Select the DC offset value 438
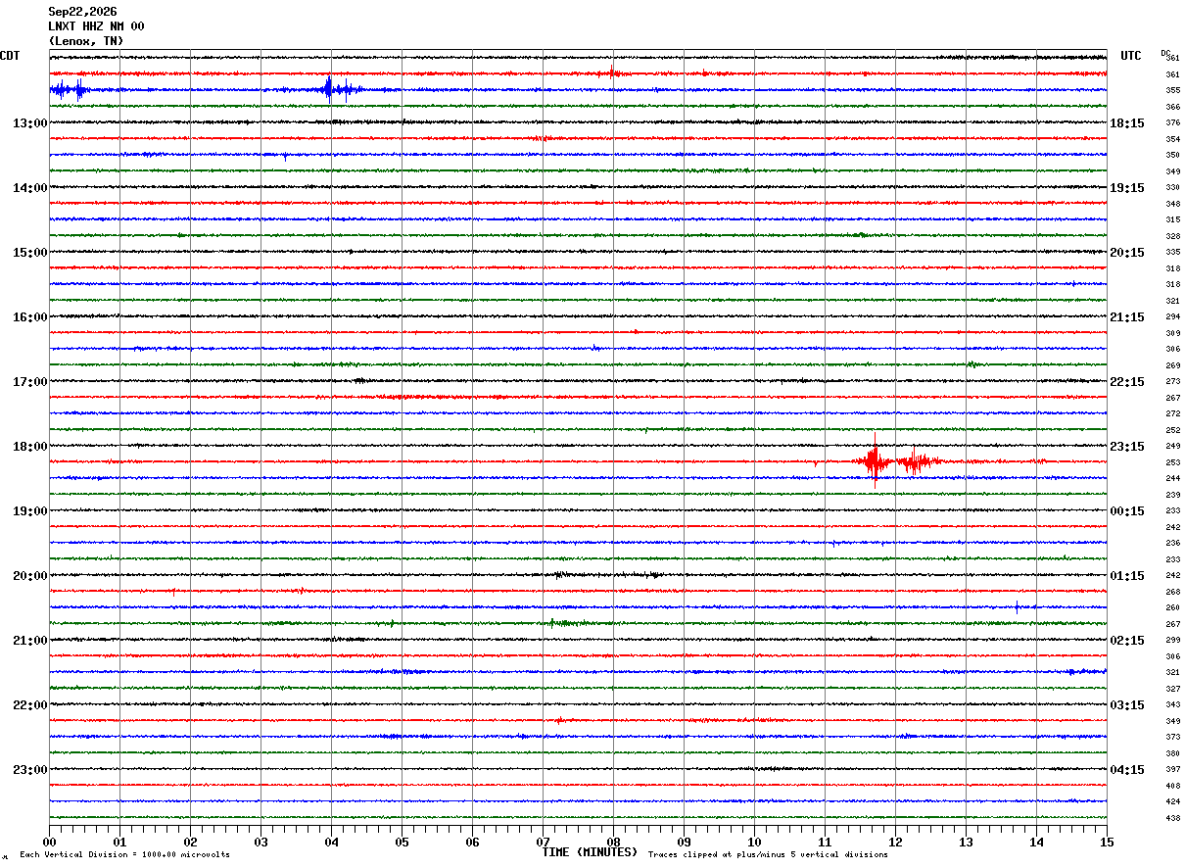This screenshot has height=868, width=1185. (x=1172, y=818)
